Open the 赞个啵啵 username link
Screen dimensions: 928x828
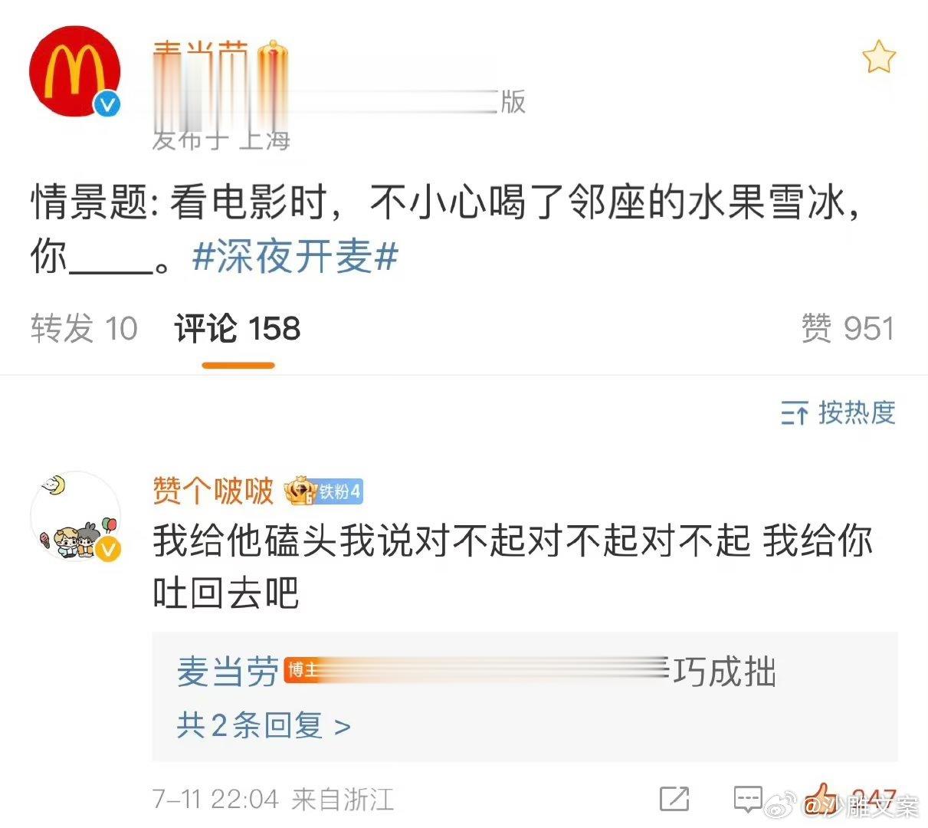pyautogui.click(x=213, y=491)
